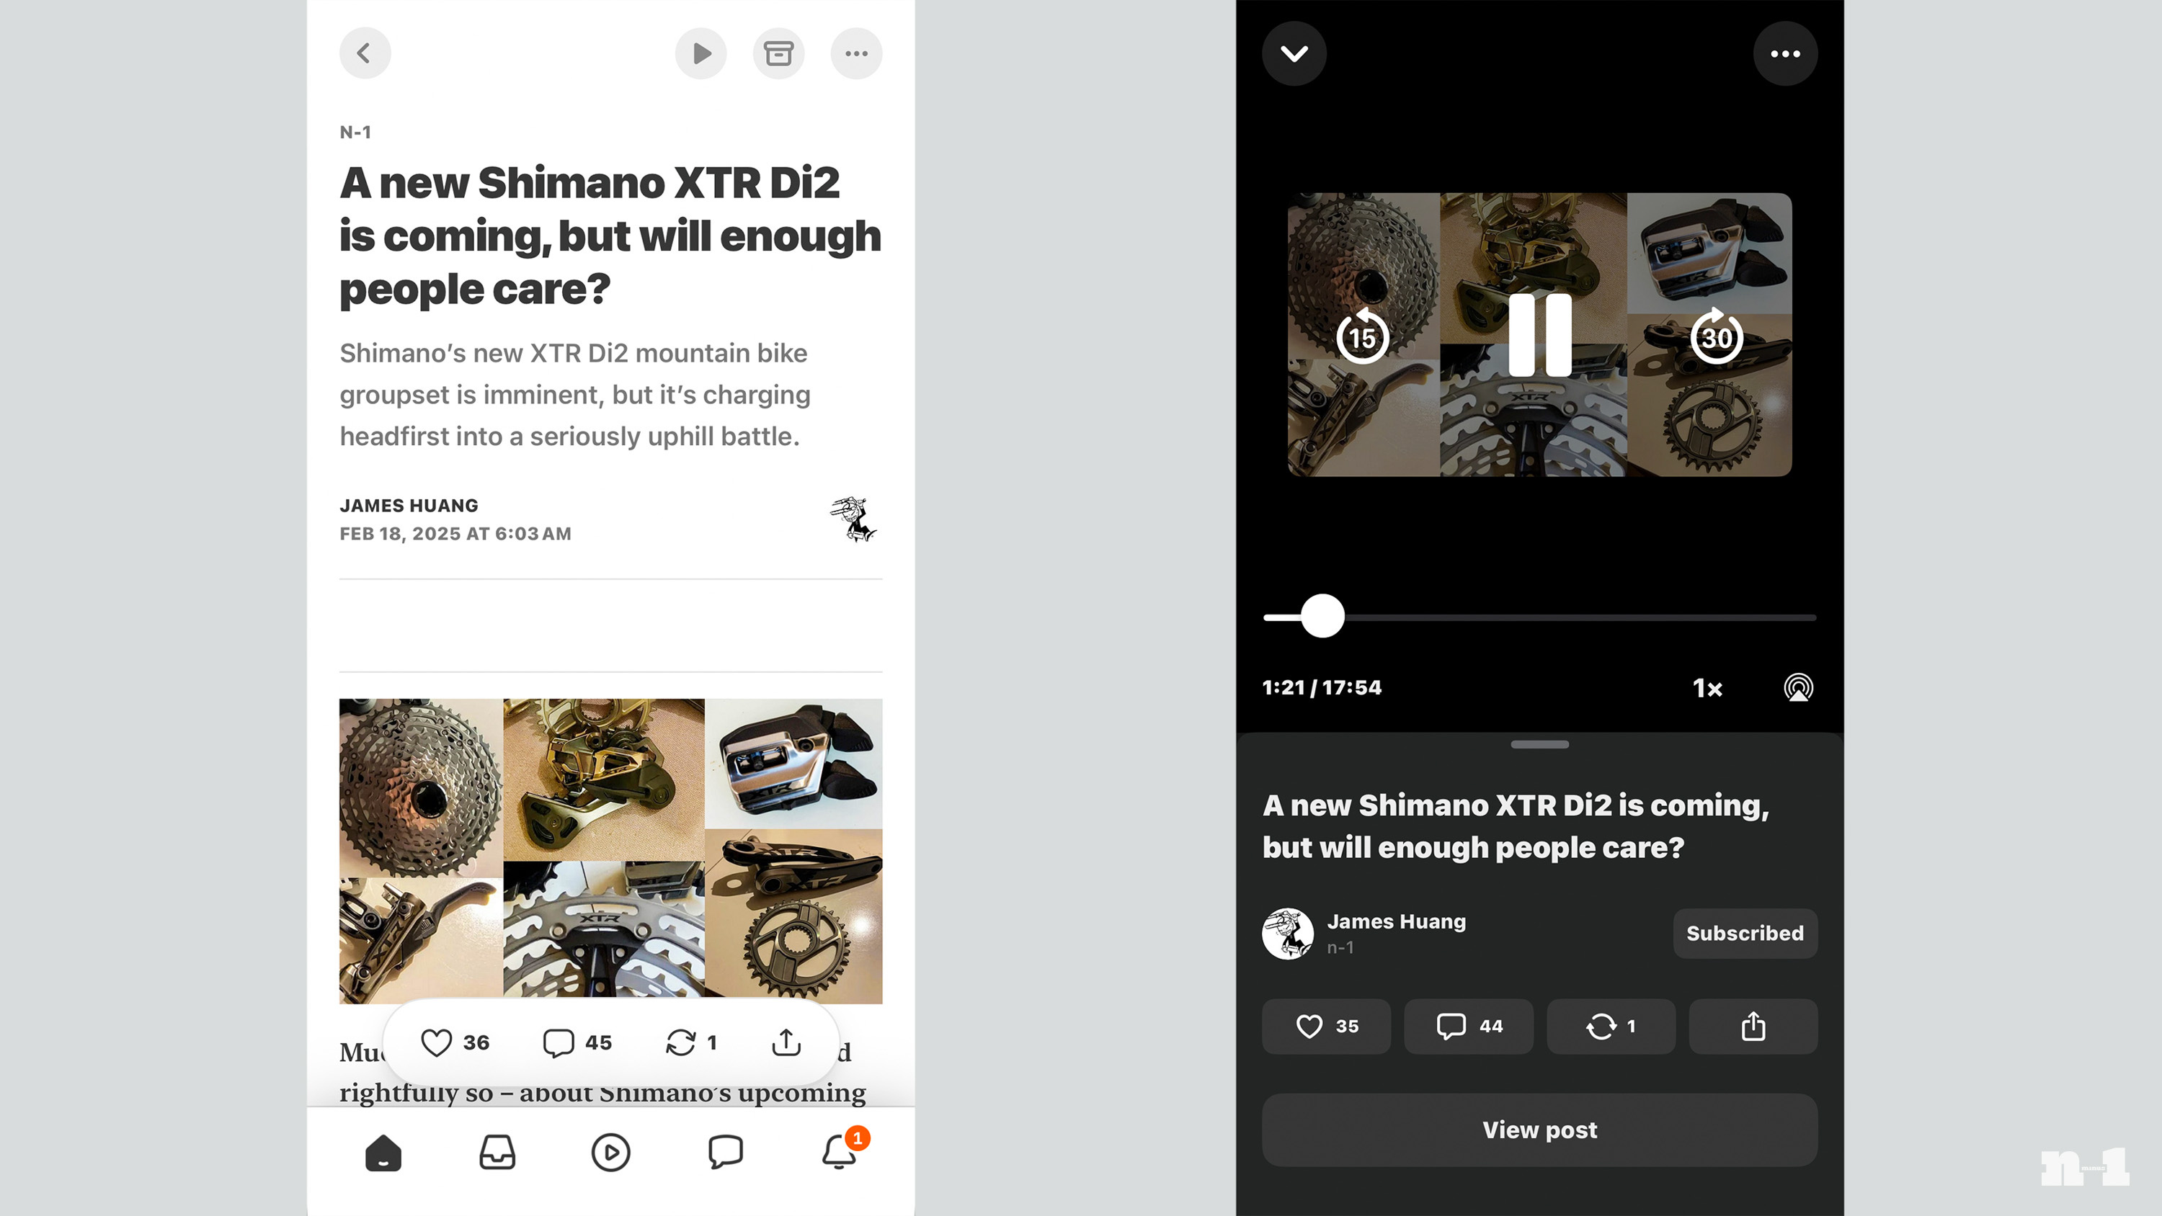The height and width of the screenshot is (1216, 2162).
Task: Play article audio from top toolbar
Action: click(x=700, y=54)
